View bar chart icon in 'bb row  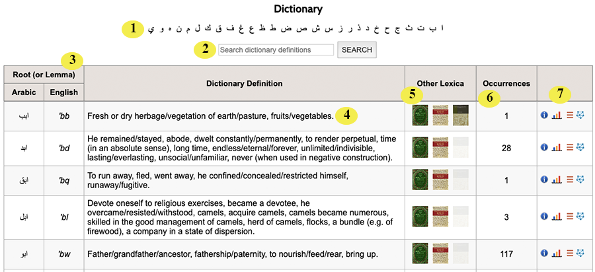point(557,115)
